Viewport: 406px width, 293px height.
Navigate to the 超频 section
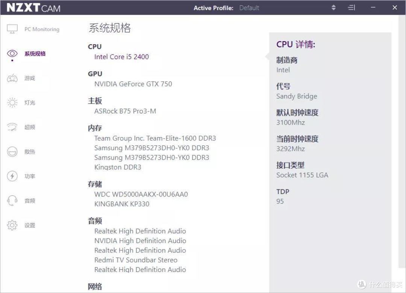coord(30,127)
